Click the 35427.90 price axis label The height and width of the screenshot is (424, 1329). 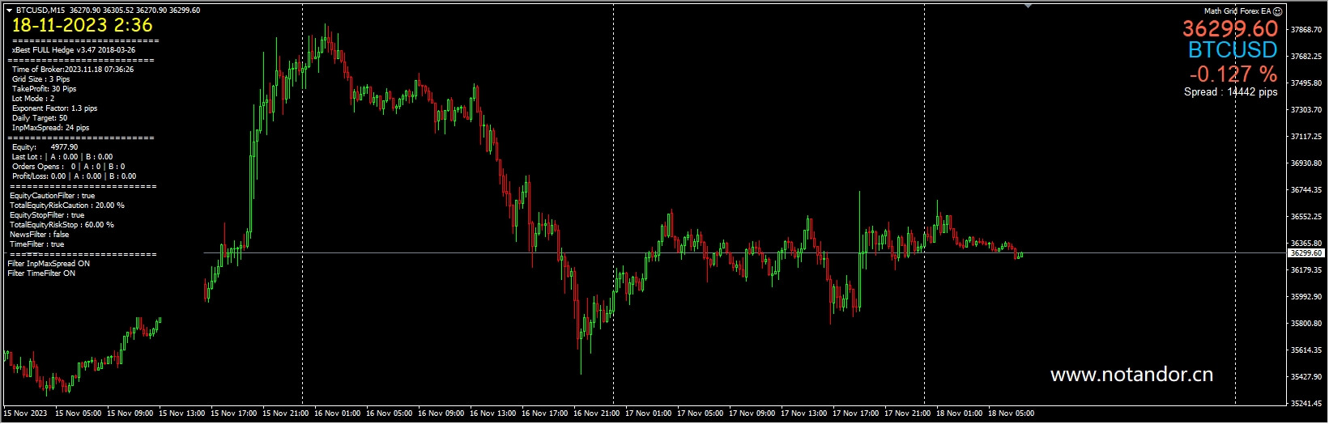tap(1306, 377)
